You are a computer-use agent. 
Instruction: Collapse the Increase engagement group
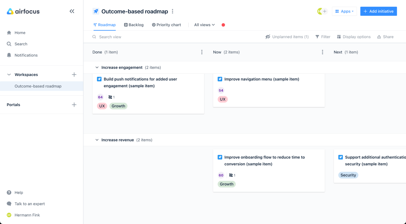coord(97,67)
